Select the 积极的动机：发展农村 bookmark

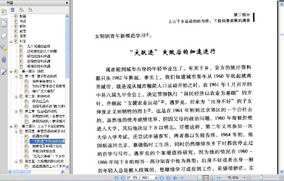tap(48, 116)
